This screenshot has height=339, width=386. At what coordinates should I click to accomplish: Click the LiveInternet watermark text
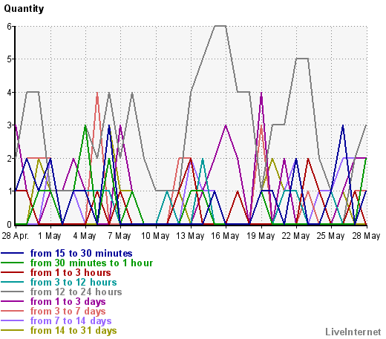coord(353,332)
